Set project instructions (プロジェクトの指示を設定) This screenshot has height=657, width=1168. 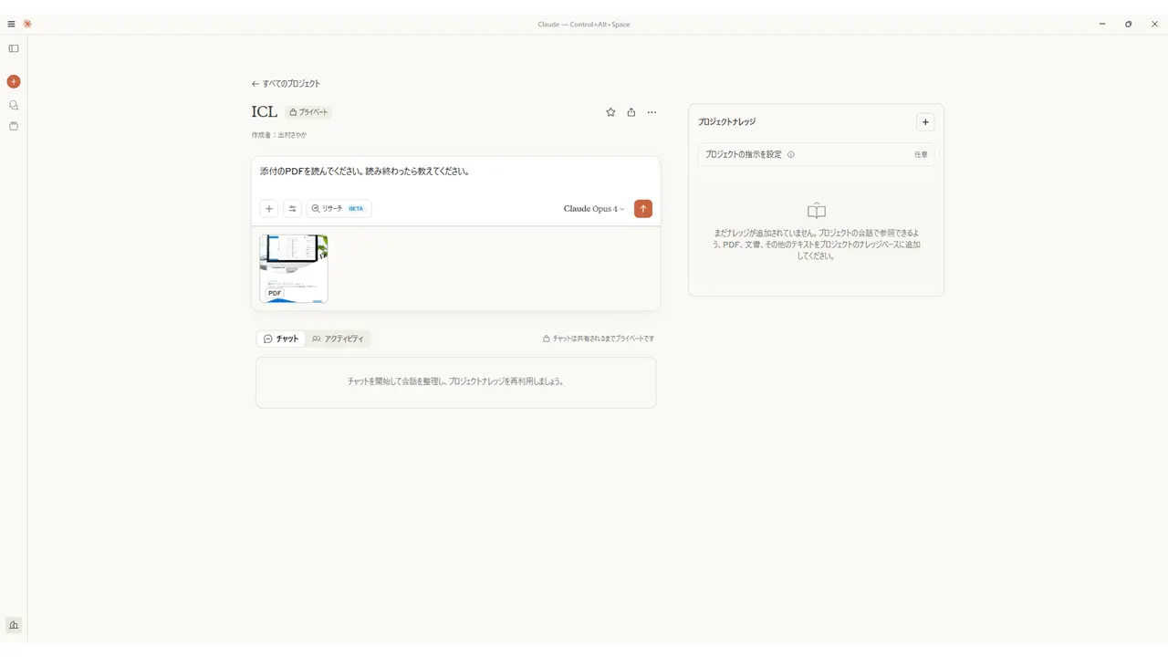tap(816, 154)
